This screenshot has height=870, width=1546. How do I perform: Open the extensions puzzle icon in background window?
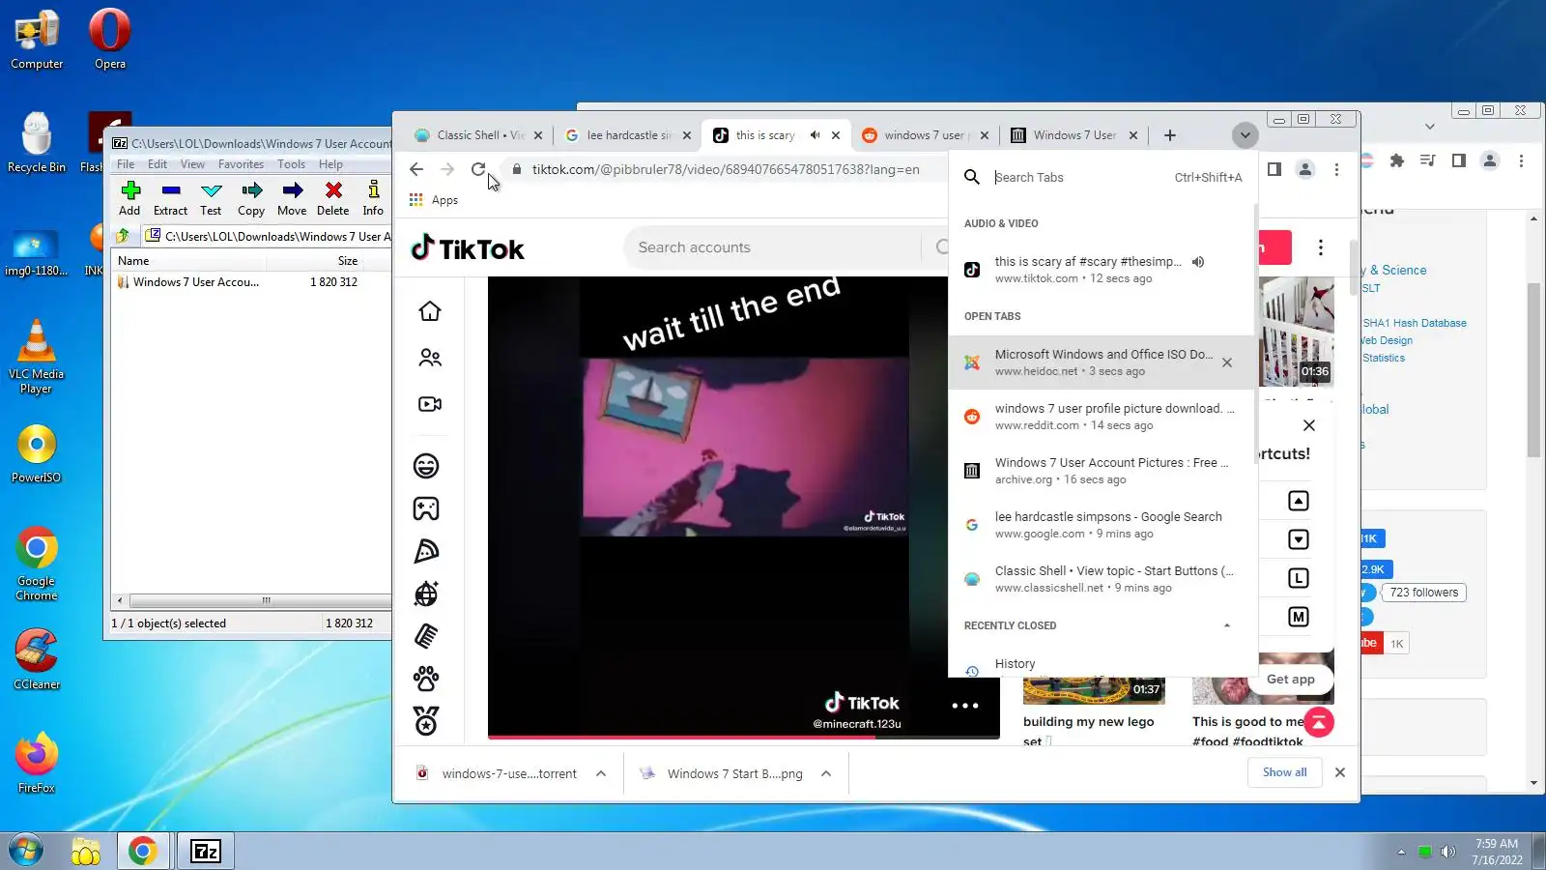click(x=1396, y=160)
